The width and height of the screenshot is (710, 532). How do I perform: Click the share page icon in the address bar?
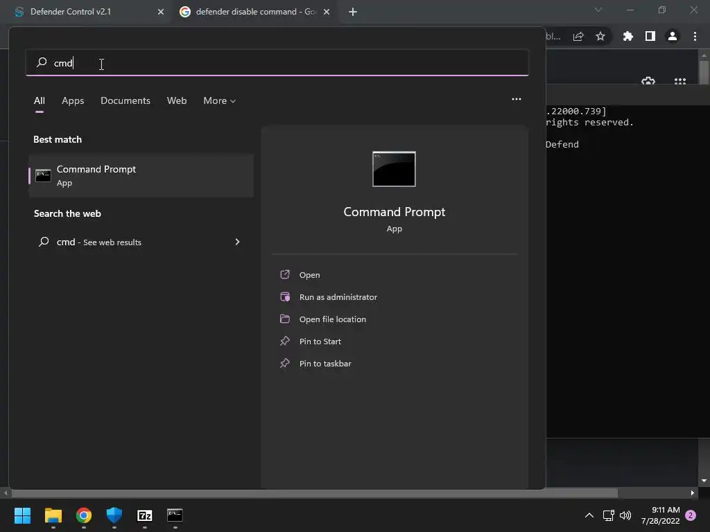578,37
